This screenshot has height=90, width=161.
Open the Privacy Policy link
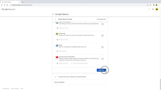click(6, 88)
